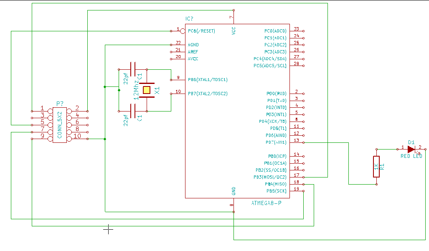Click the PD6(AIN0) pin name

[x=276, y=135]
